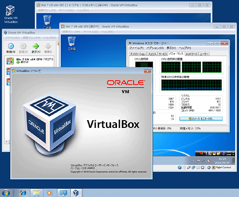
Task: Switch to ユーザー tab in Task Manager
Action: [x=204, y=54]
